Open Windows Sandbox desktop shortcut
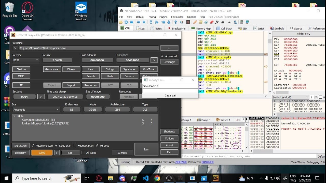 point(81,11)
